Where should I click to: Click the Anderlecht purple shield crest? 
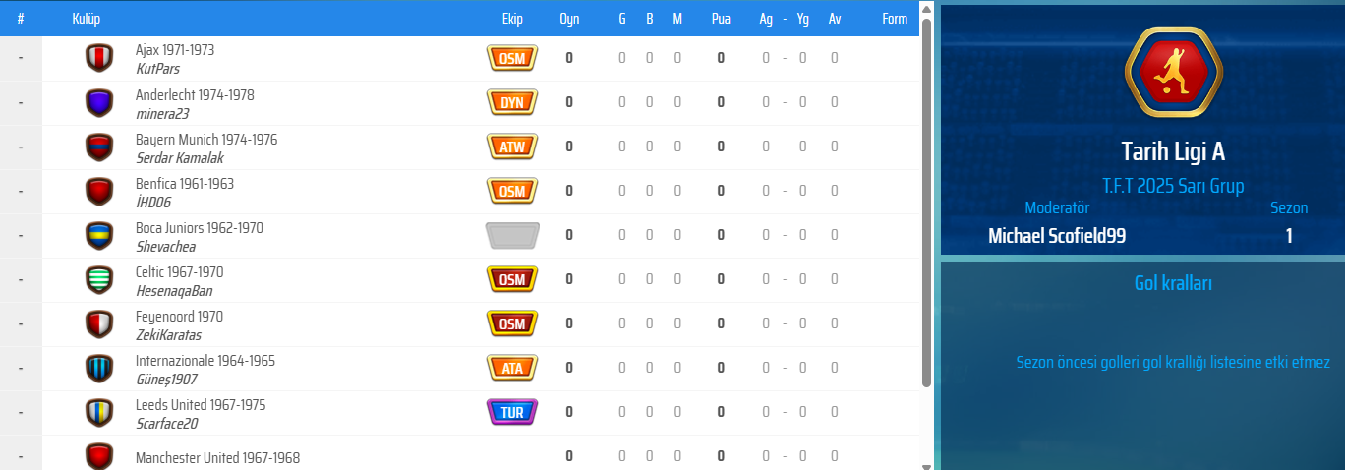[100, 102]
